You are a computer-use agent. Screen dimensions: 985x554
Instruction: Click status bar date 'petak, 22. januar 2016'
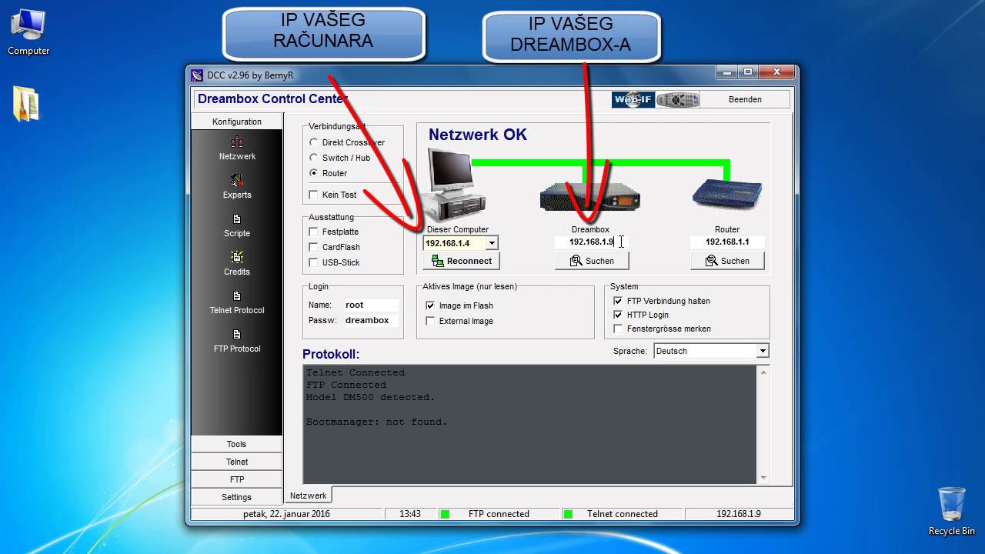coord(286,514)
